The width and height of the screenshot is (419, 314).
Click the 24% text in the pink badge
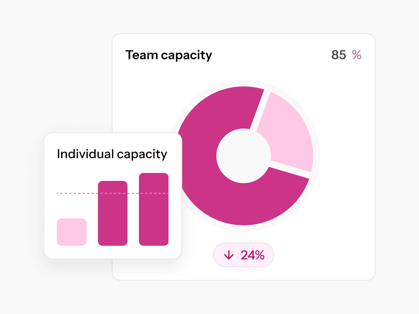(252, 255)
